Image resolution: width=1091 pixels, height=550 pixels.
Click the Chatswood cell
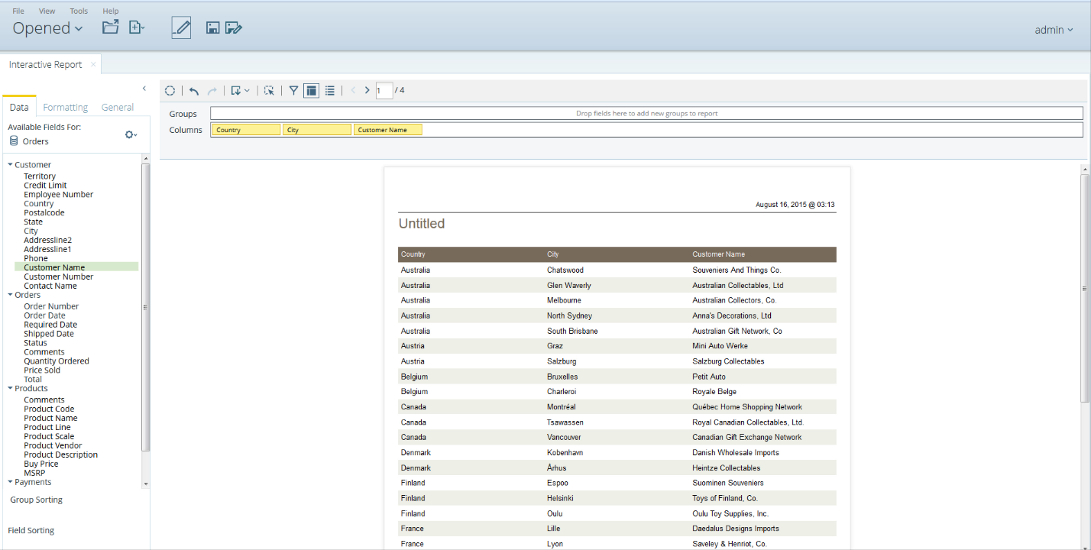coord(566,270)
